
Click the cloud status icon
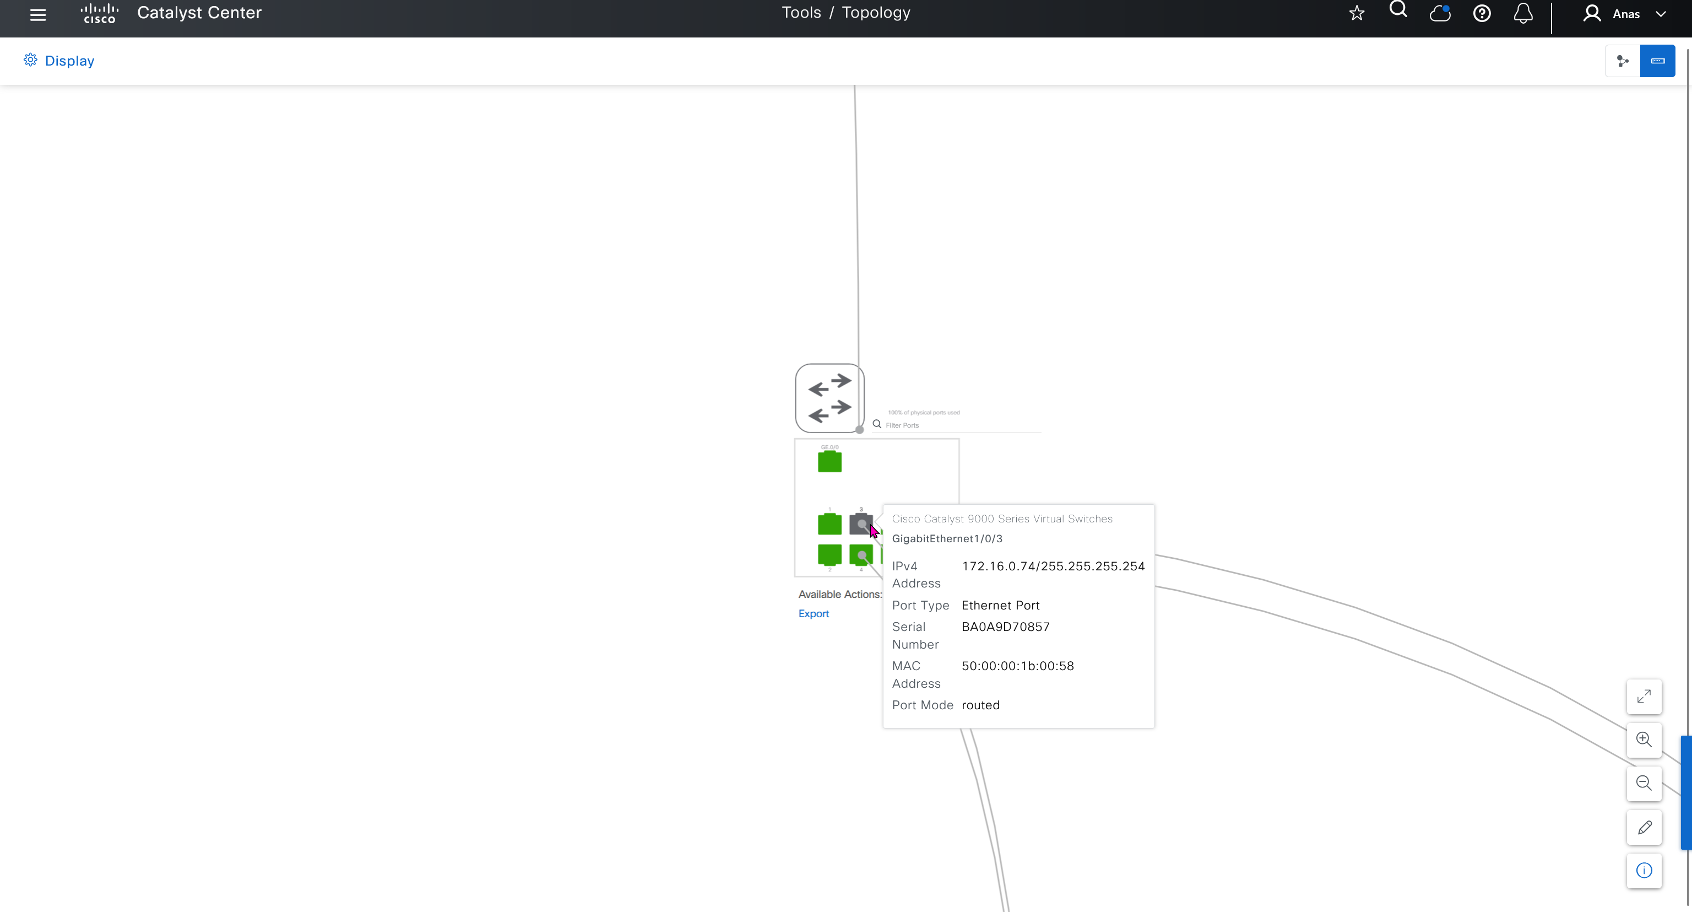(x=1439, y=13)
